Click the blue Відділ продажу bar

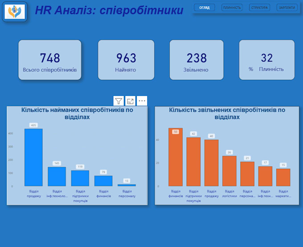(33, 157)
